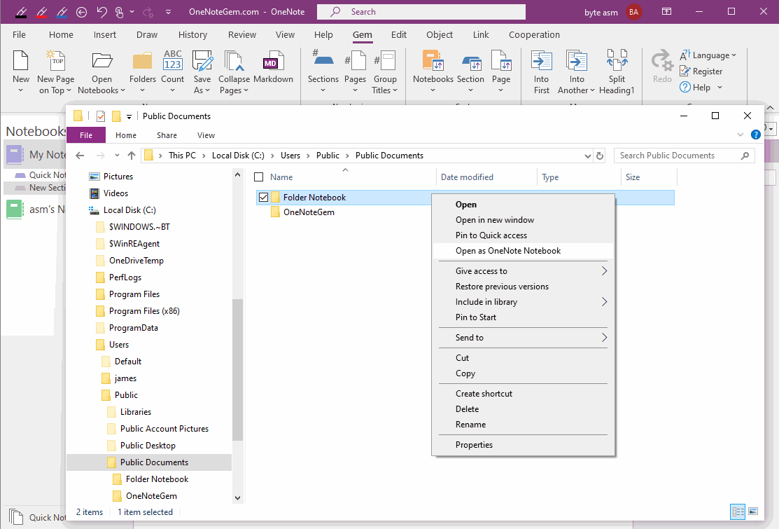
Task: Switch to large icons view in Explorer status bar
Action: pyautogui.click(x=753, y=511)
